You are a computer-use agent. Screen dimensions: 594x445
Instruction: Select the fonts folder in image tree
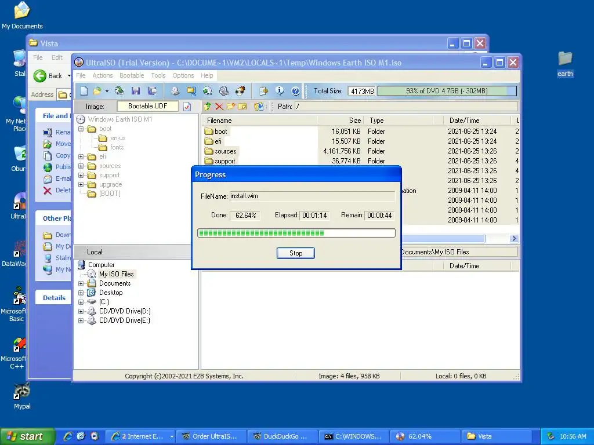pyautogui.click(x=117, y=147)
